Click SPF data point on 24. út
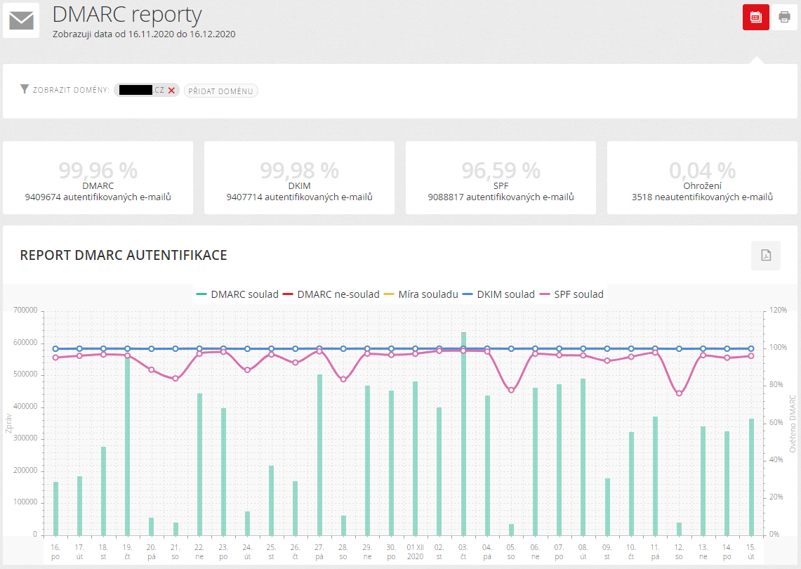The image size is (801, 569). pos(247,369)
